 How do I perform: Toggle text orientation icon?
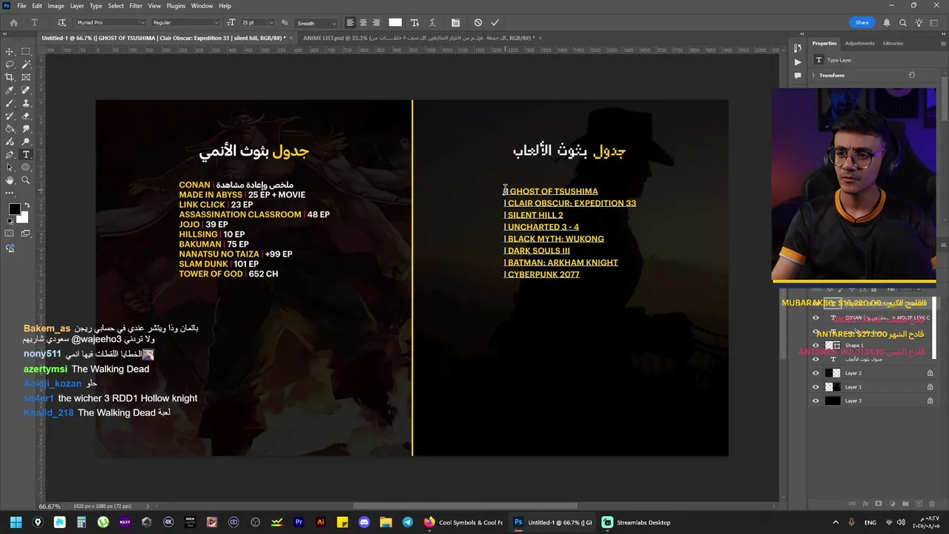click(62, 22)
